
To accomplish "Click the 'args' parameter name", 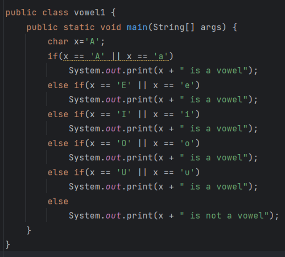I will [211, 28].
